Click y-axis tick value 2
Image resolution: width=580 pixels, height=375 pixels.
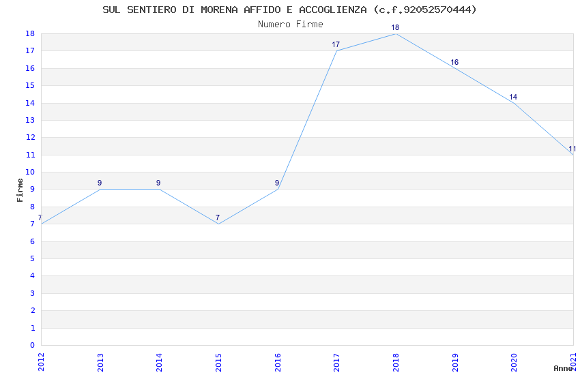(x=33, y=310)
